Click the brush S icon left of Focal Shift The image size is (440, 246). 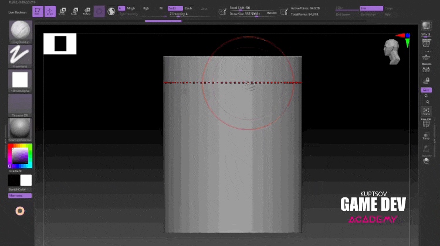[222, 12]
